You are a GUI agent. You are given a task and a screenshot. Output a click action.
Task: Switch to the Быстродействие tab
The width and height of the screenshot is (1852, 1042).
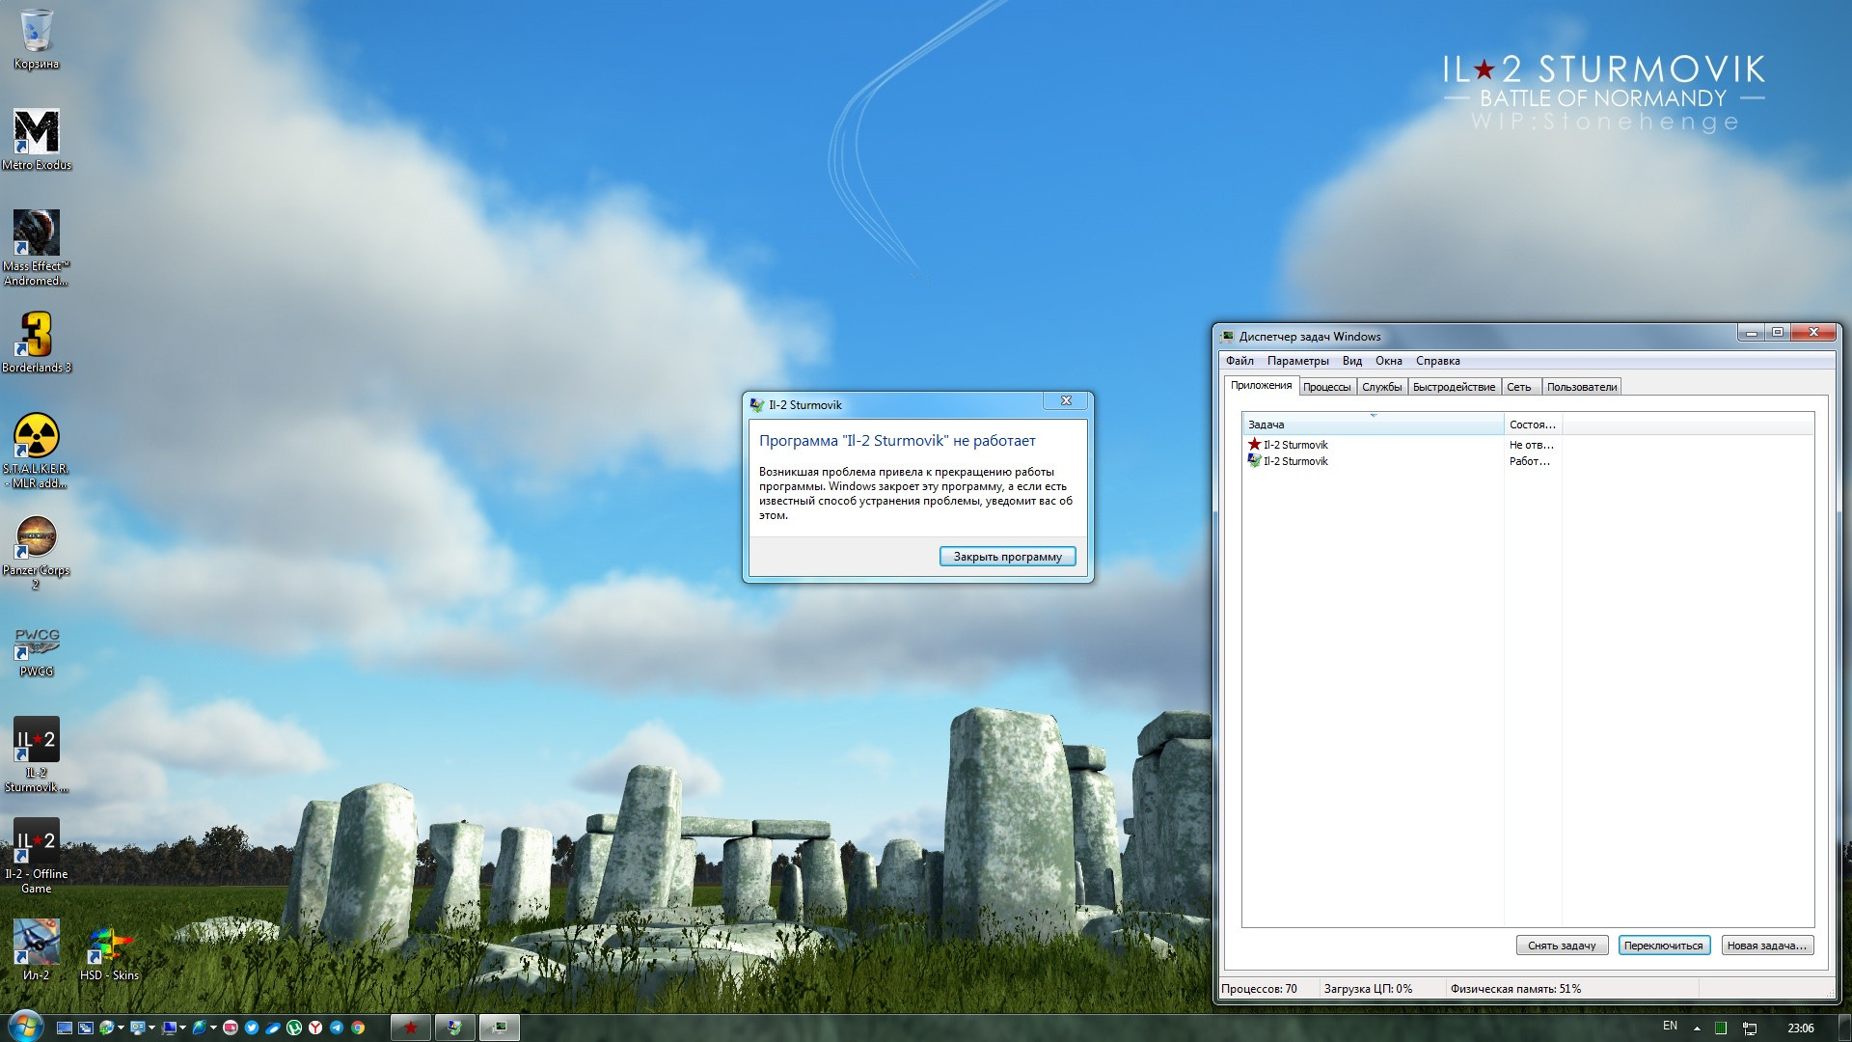coord(1454,387)
